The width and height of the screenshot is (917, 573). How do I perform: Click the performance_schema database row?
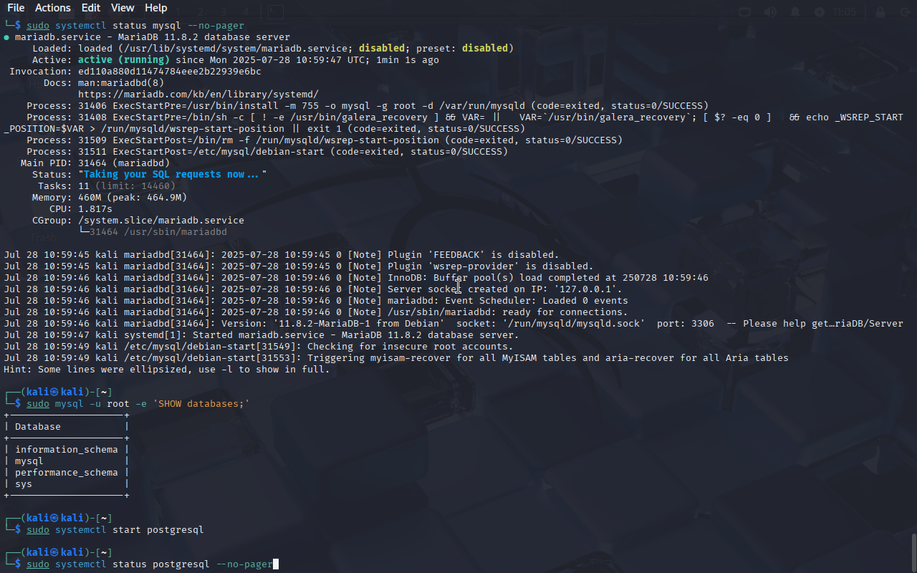pyautogui.click(x=67, y=473)
